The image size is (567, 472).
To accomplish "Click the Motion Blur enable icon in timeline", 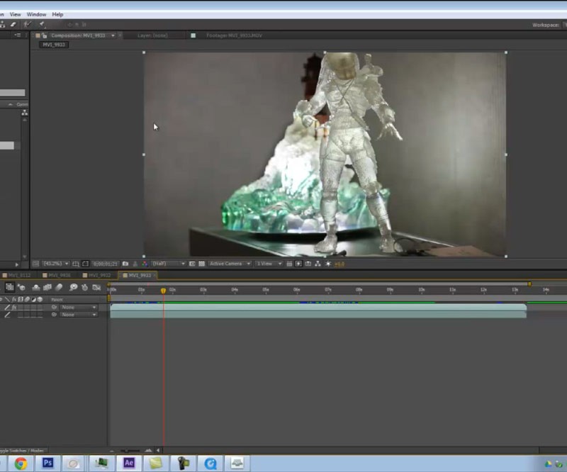I will [60, 287].
